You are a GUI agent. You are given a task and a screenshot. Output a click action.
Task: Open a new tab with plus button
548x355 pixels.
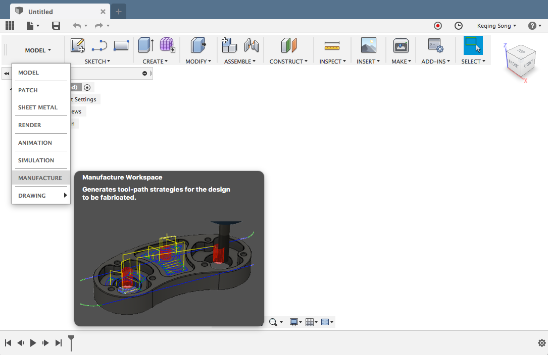[119, 12]
